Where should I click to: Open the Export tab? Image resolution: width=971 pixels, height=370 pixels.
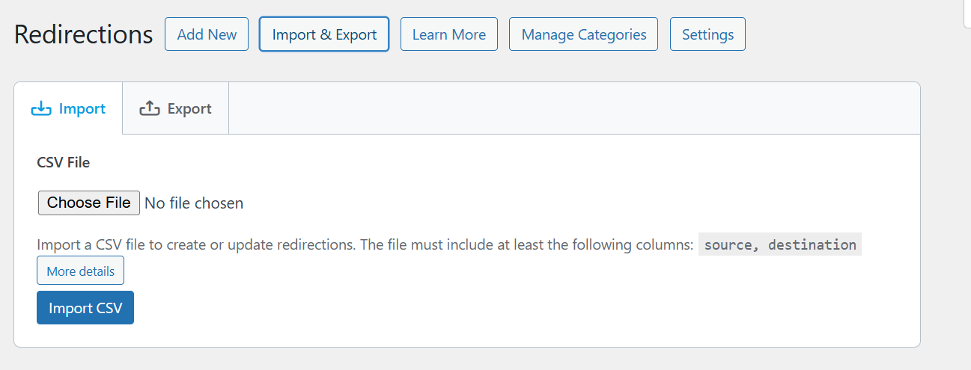tap(176, 109)
